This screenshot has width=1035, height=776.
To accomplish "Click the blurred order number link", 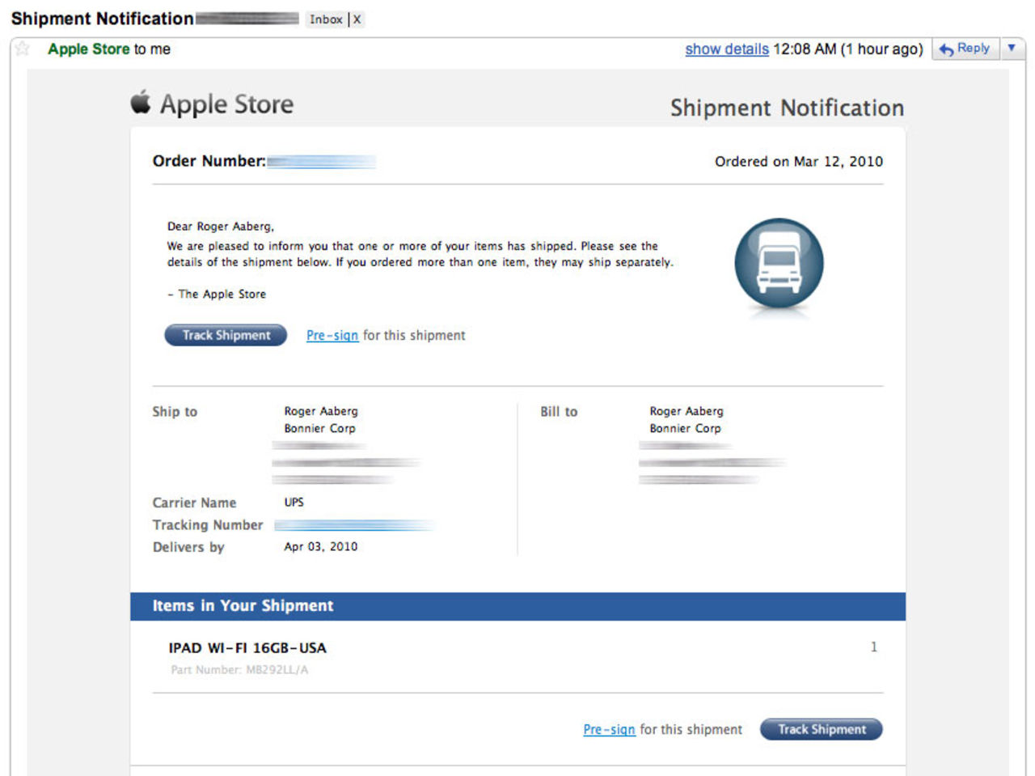I will (321, 162).
